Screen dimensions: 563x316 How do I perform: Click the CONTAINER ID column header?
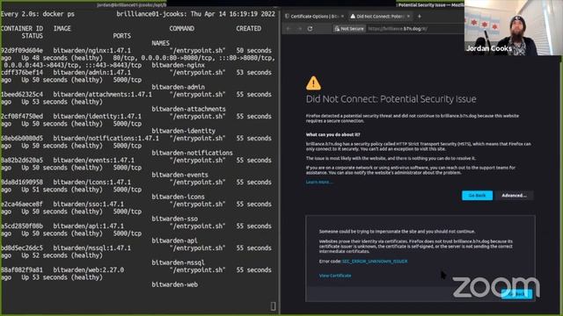click(22, 28)
